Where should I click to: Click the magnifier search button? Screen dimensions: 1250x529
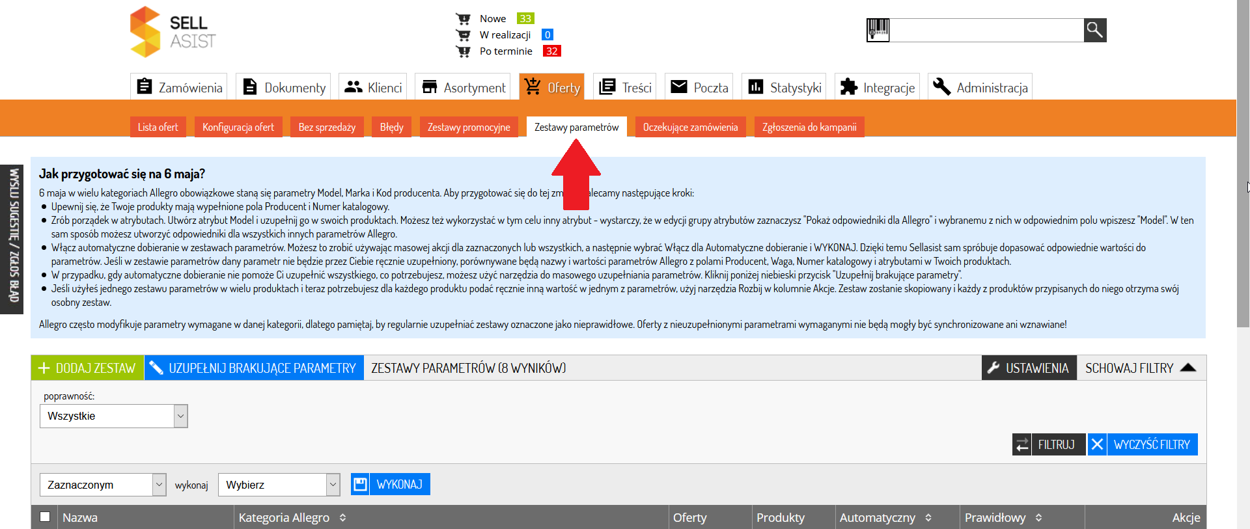tap(1095, 30)
